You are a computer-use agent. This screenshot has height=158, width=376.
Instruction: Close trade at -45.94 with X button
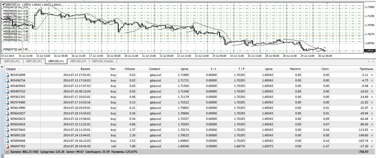[x=373, y=113]
